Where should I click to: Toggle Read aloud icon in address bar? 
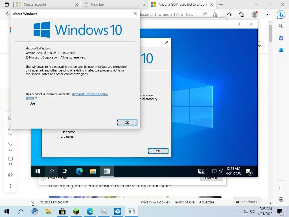205,14
